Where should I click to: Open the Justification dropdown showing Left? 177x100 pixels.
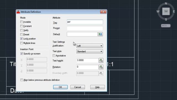pyautogui.click(x=90, y=46)
